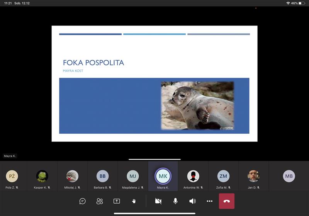The height and width of the screenshot is (216, 309).
Task: Show the participants list icon
Action: coord(100,201)
